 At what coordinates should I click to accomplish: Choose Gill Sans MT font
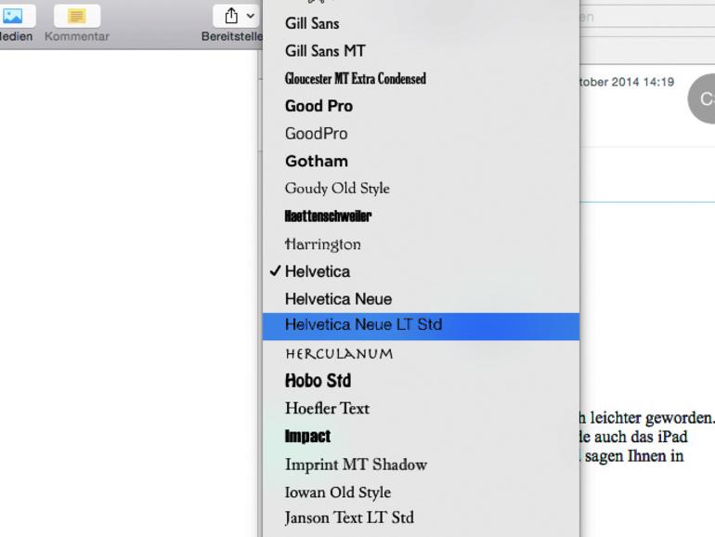(421, 51)
